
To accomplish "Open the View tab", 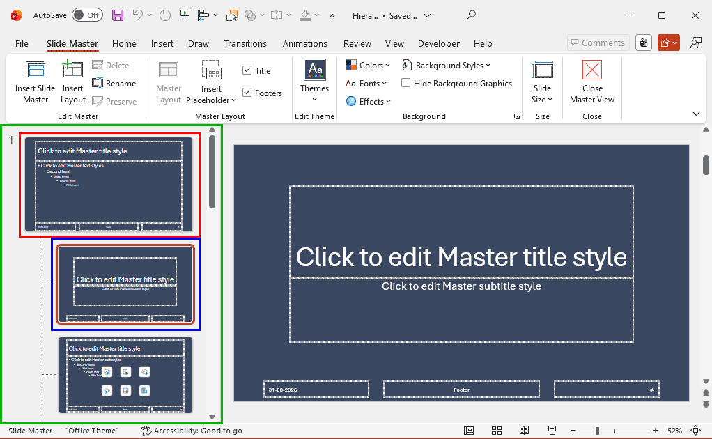I will point(394,44).
